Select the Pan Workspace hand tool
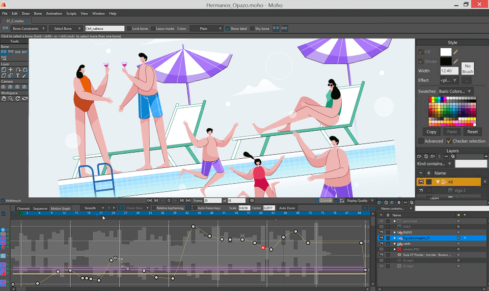 pos(4,98)
